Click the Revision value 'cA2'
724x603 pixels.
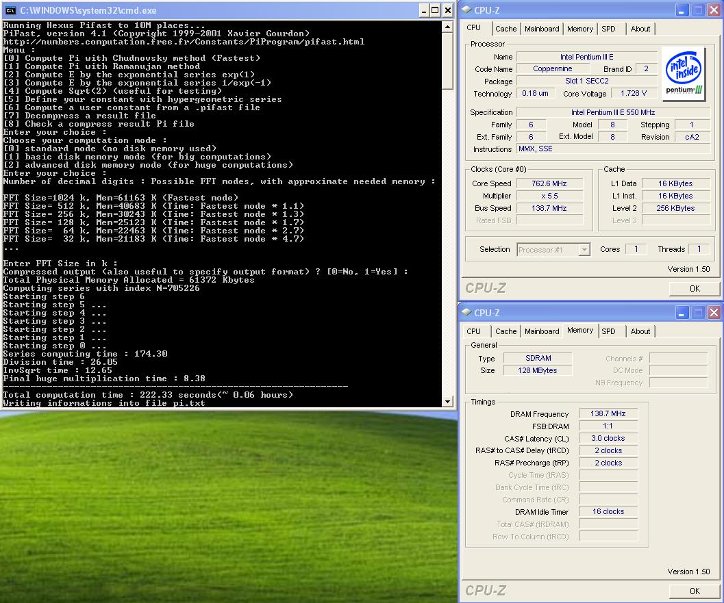pos(692,137)
